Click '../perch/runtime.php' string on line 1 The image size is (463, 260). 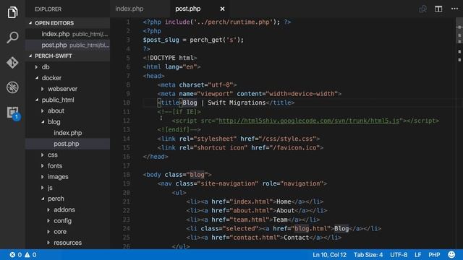(233, 22)
